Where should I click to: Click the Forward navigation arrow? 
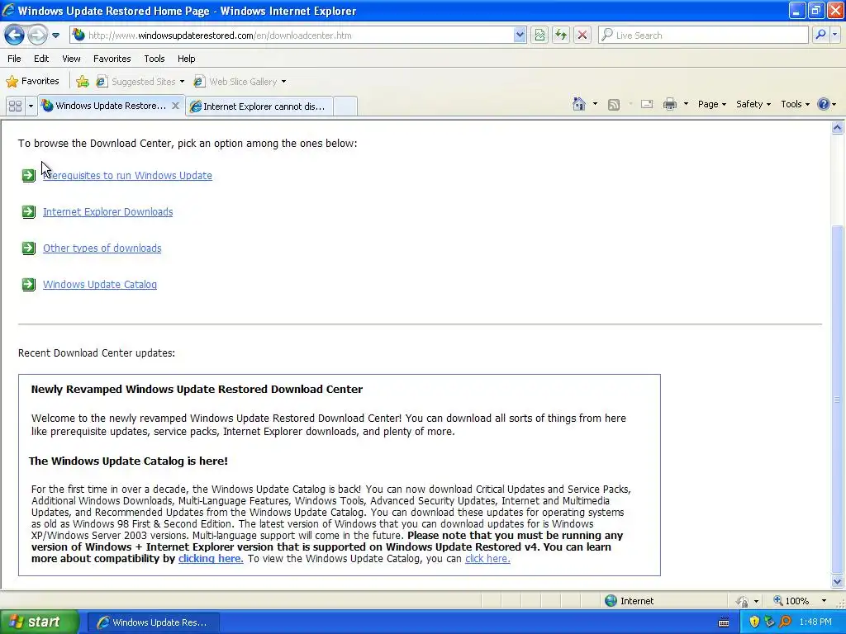(x=37, y=35)
